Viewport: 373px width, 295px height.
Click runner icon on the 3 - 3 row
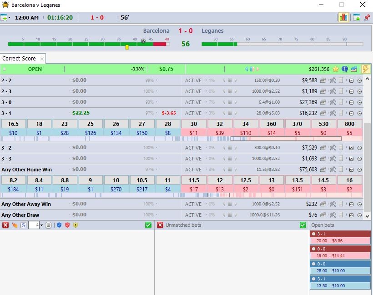click(x=333, y=159)
